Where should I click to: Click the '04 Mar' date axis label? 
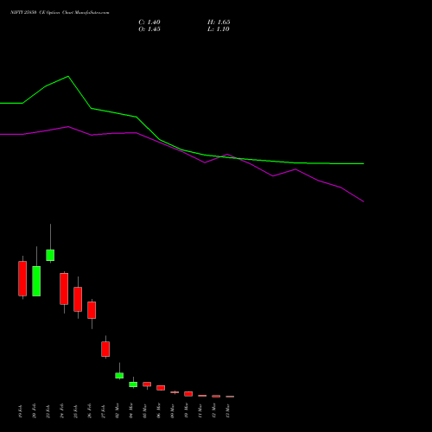click(130, 411)
